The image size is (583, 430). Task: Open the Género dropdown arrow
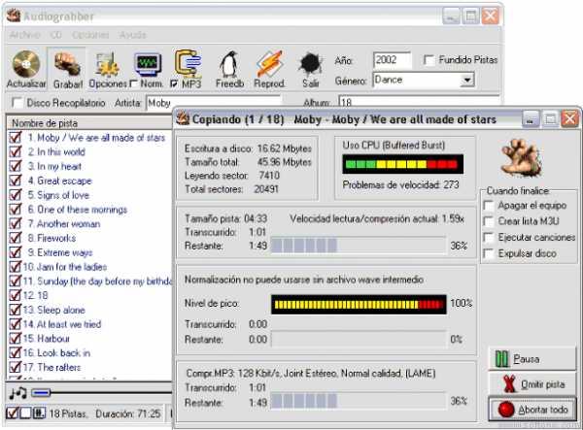[x=467, y=80]
